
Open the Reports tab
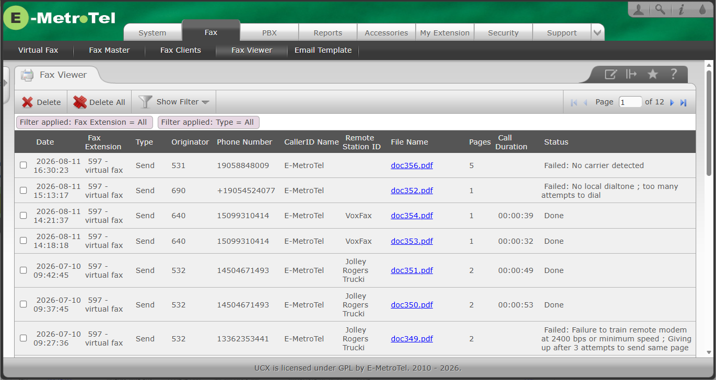328,32
